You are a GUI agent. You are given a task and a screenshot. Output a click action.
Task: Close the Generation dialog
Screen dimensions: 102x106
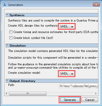pos(96,5)
